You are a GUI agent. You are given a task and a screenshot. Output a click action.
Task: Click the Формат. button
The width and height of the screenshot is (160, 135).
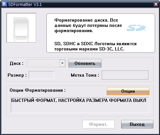pyautogui.click(x=98, y=124)
